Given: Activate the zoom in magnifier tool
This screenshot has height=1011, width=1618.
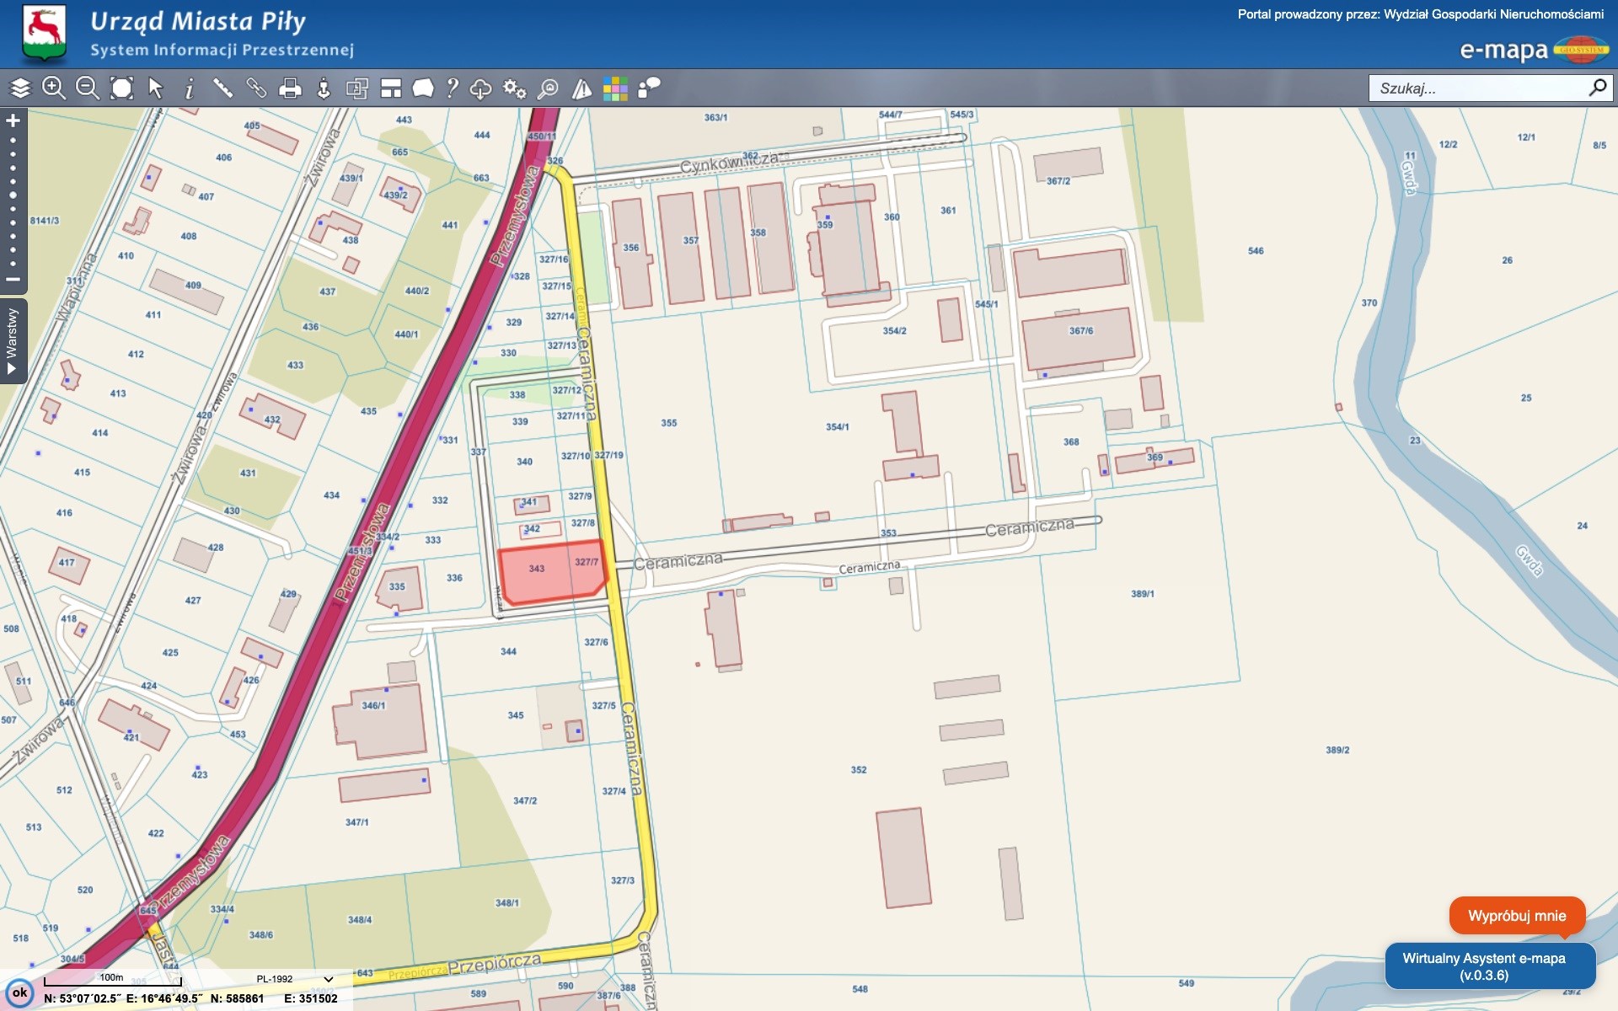Looking at the screenshot, I should tap(54, 88).
